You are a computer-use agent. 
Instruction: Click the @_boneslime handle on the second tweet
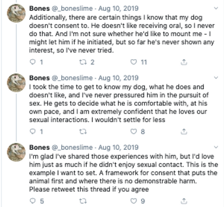click(72, 78)
